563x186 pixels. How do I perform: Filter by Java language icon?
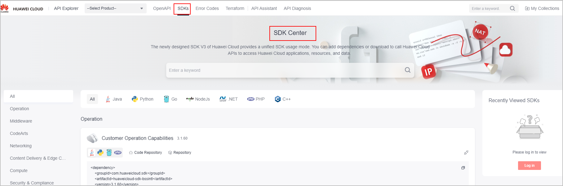click(x=108, y=99)
